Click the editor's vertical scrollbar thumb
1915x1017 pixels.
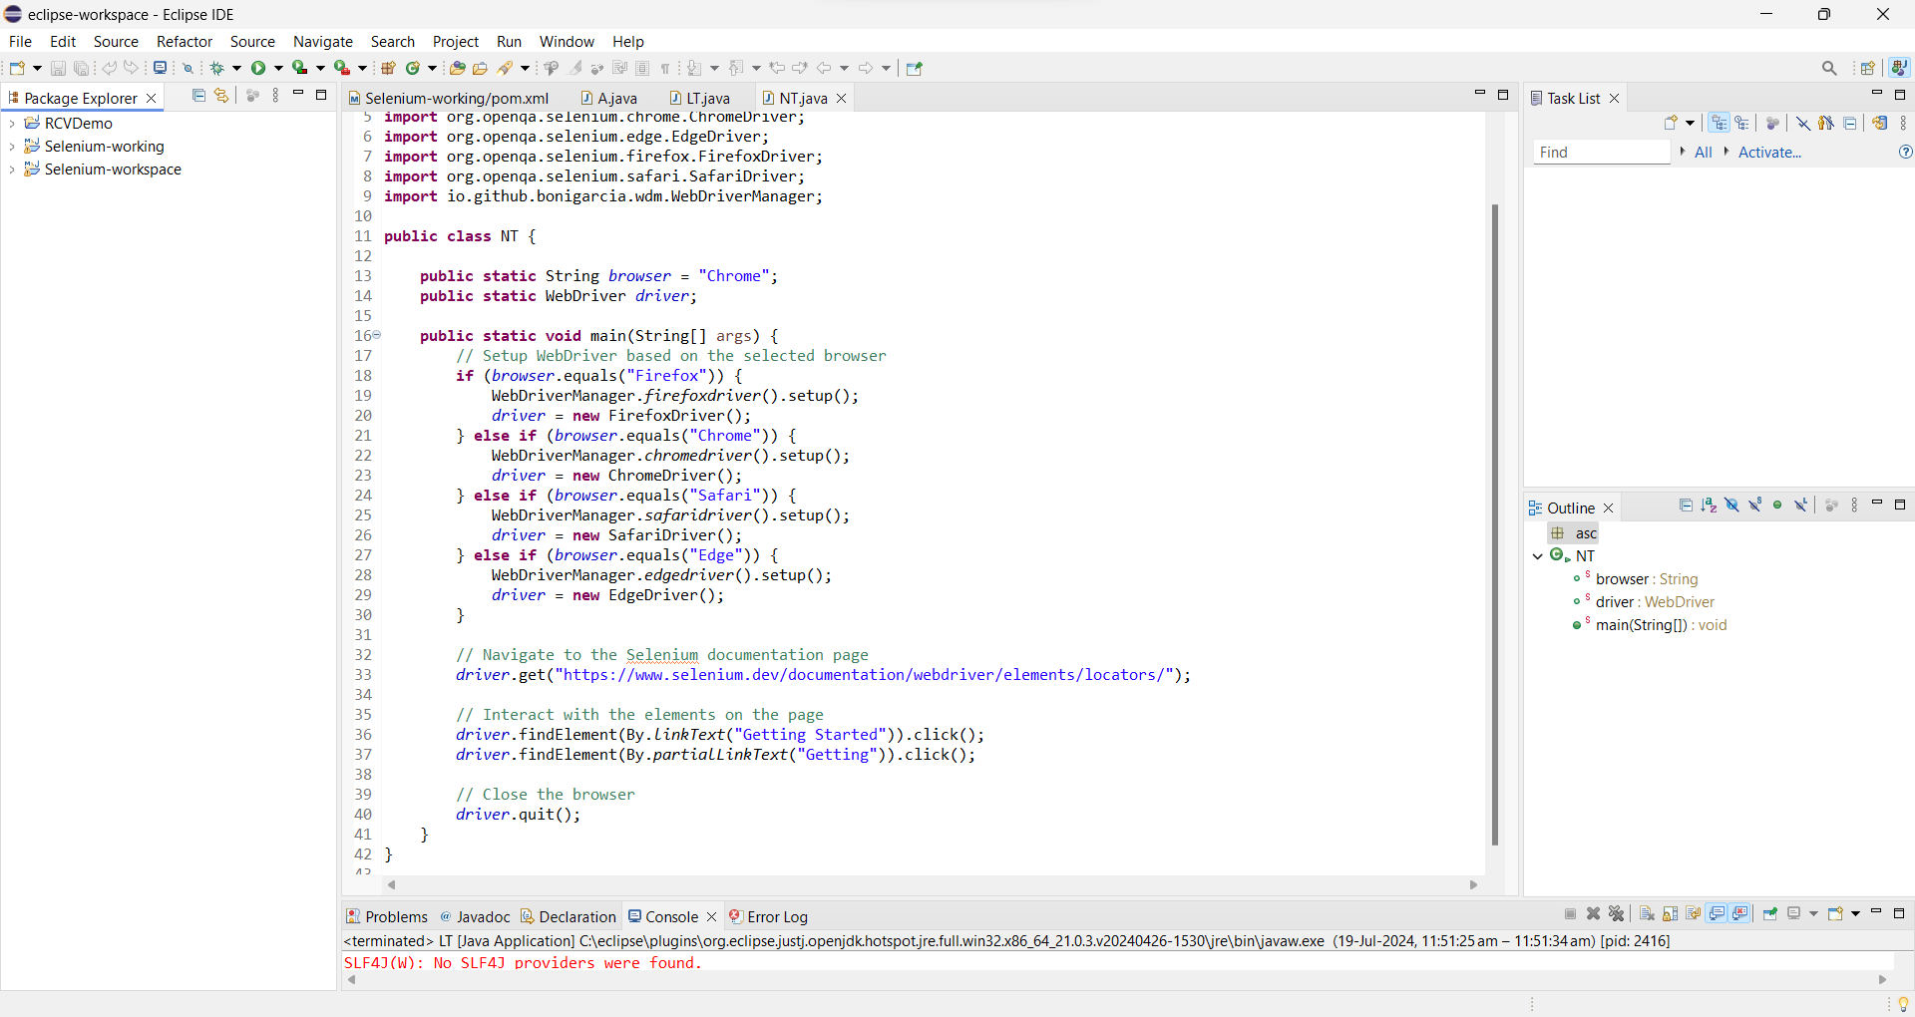tap(1494, 523)
